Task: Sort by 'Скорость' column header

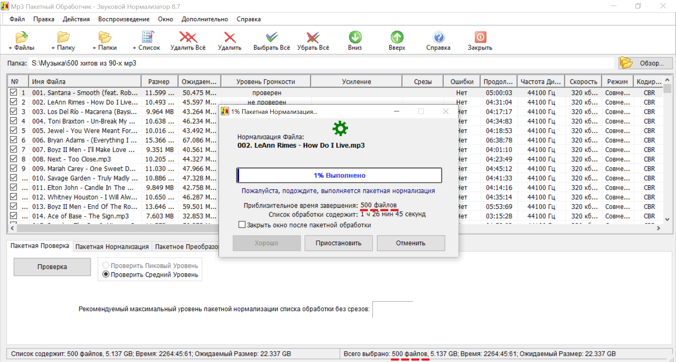Action: click(583, 82)
